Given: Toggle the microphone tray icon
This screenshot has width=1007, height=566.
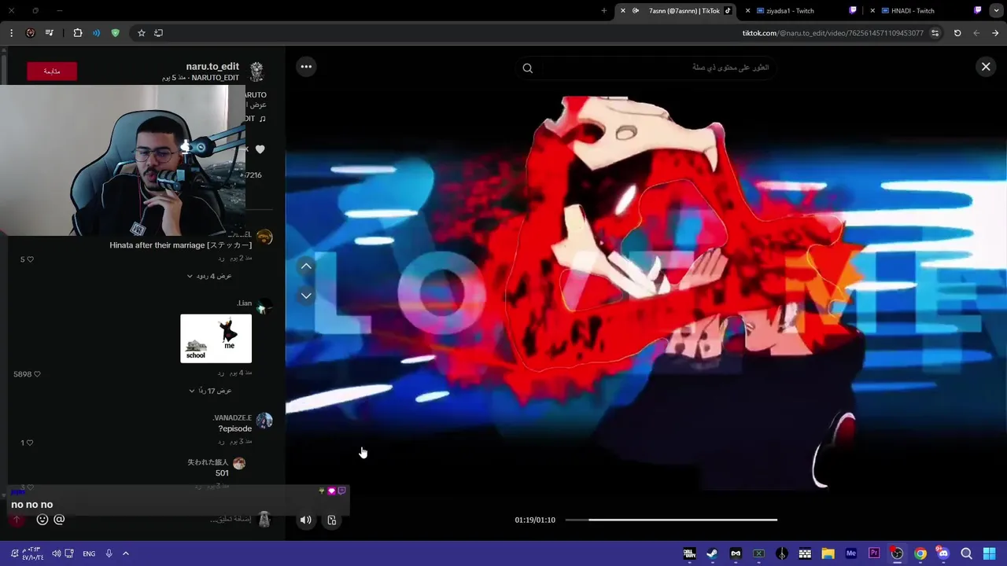Looking at the screenshot, I should click(109, 553).
